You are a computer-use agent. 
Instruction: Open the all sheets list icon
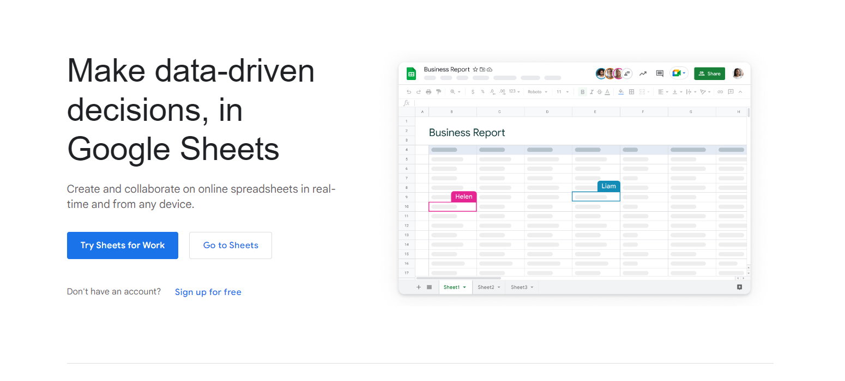pyautogui.click(x=429, y=287)
